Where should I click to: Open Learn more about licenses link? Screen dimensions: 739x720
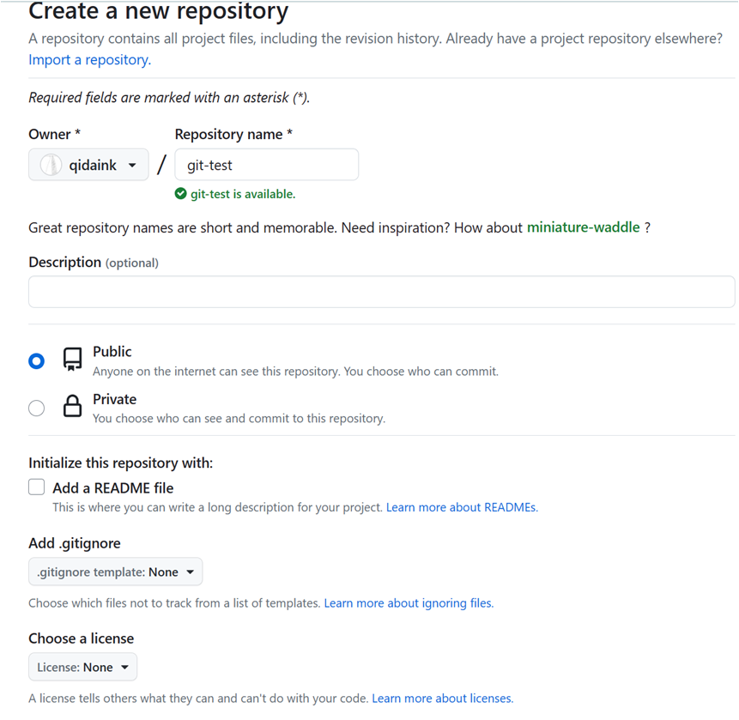pos(442,699)
